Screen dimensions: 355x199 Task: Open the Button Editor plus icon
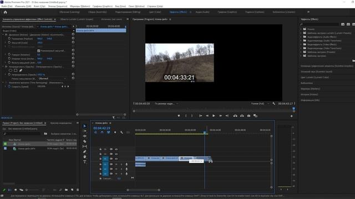(291, 116)
